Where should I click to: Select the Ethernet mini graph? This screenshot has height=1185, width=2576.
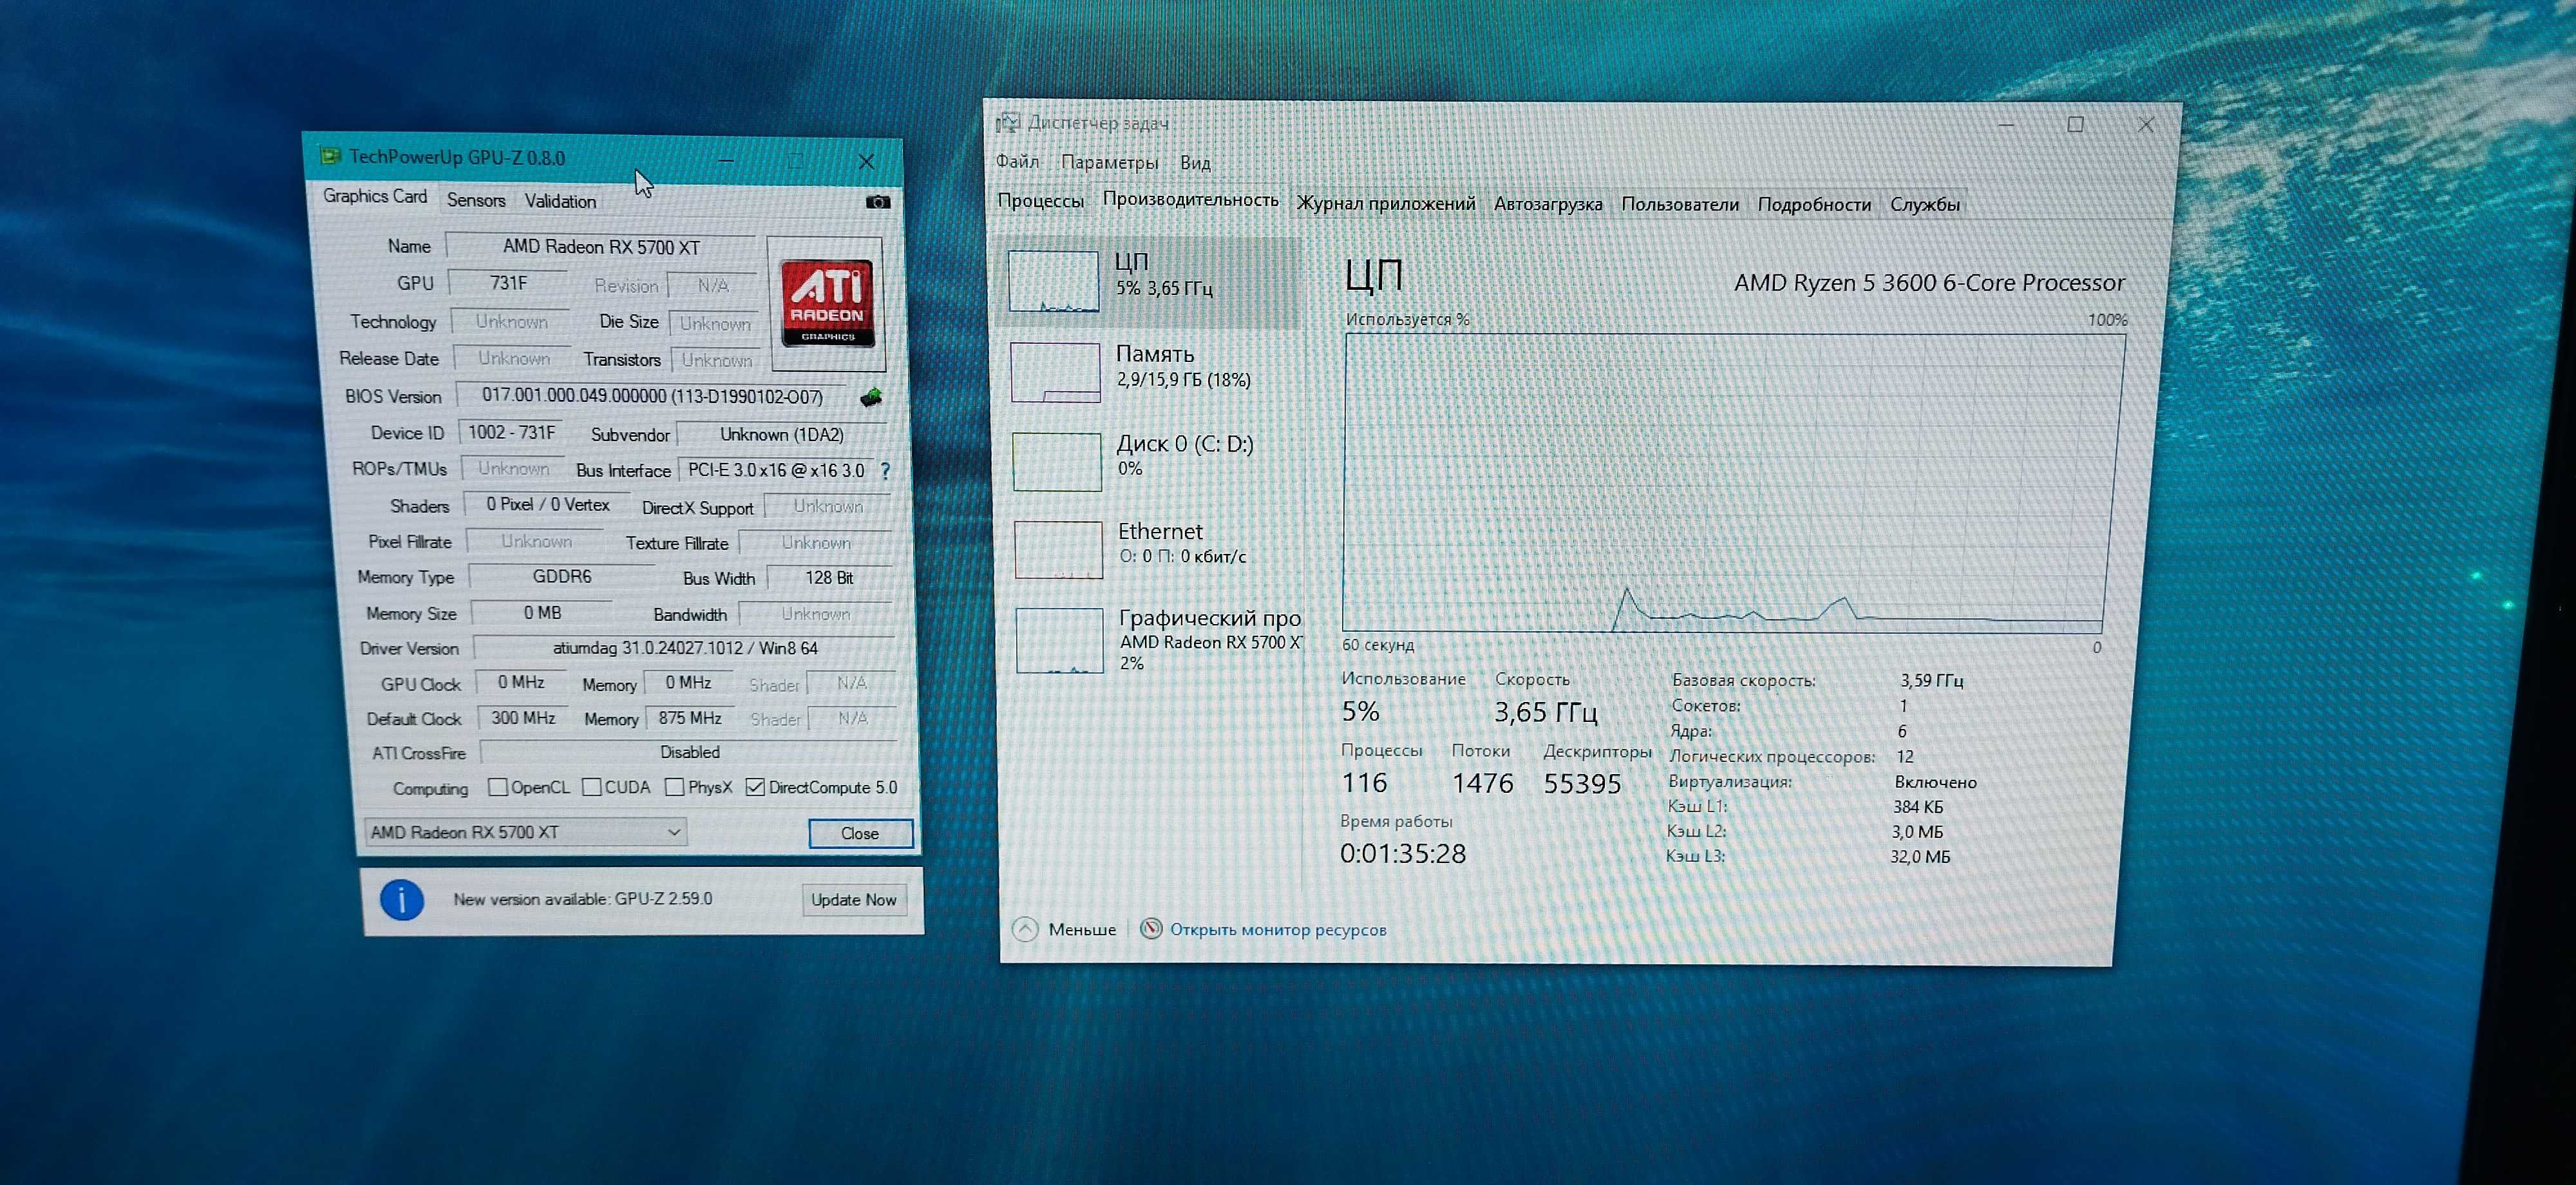[x=1059, y=549]
